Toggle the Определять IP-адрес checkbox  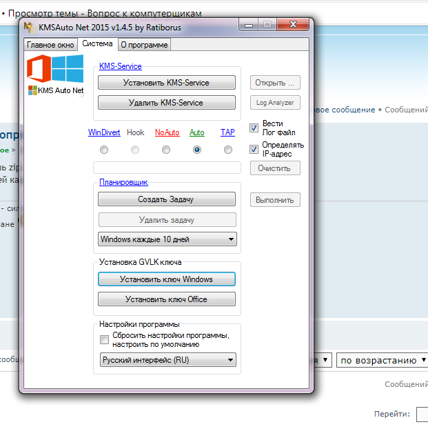coord(254,149)
